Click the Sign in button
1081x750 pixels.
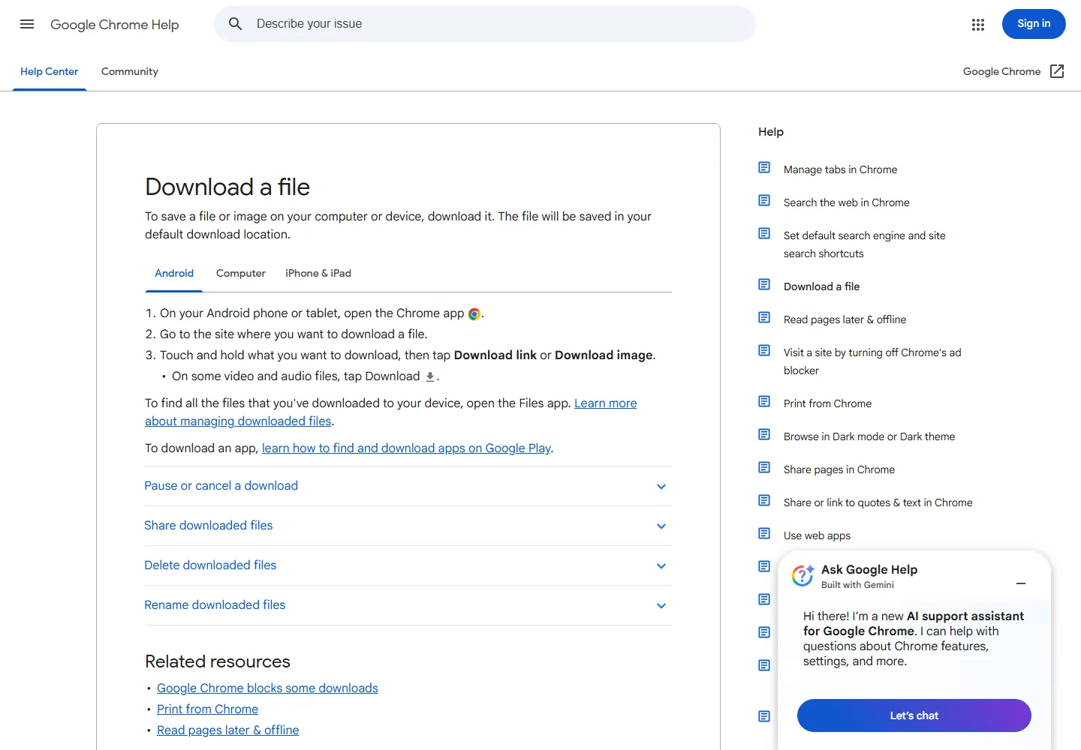pyautogui.click(x=1034, y=24)
